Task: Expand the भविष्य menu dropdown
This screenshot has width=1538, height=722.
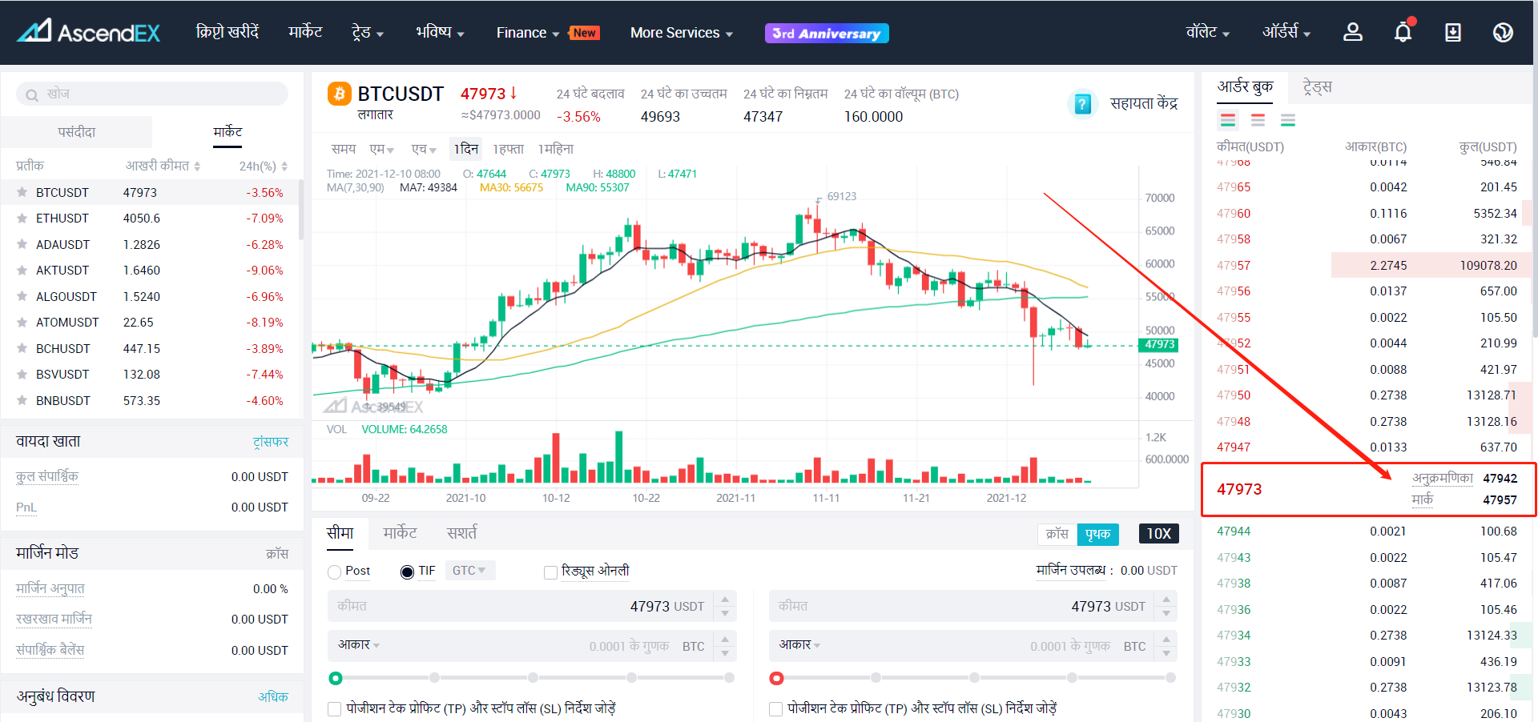Action: [440, 32]
